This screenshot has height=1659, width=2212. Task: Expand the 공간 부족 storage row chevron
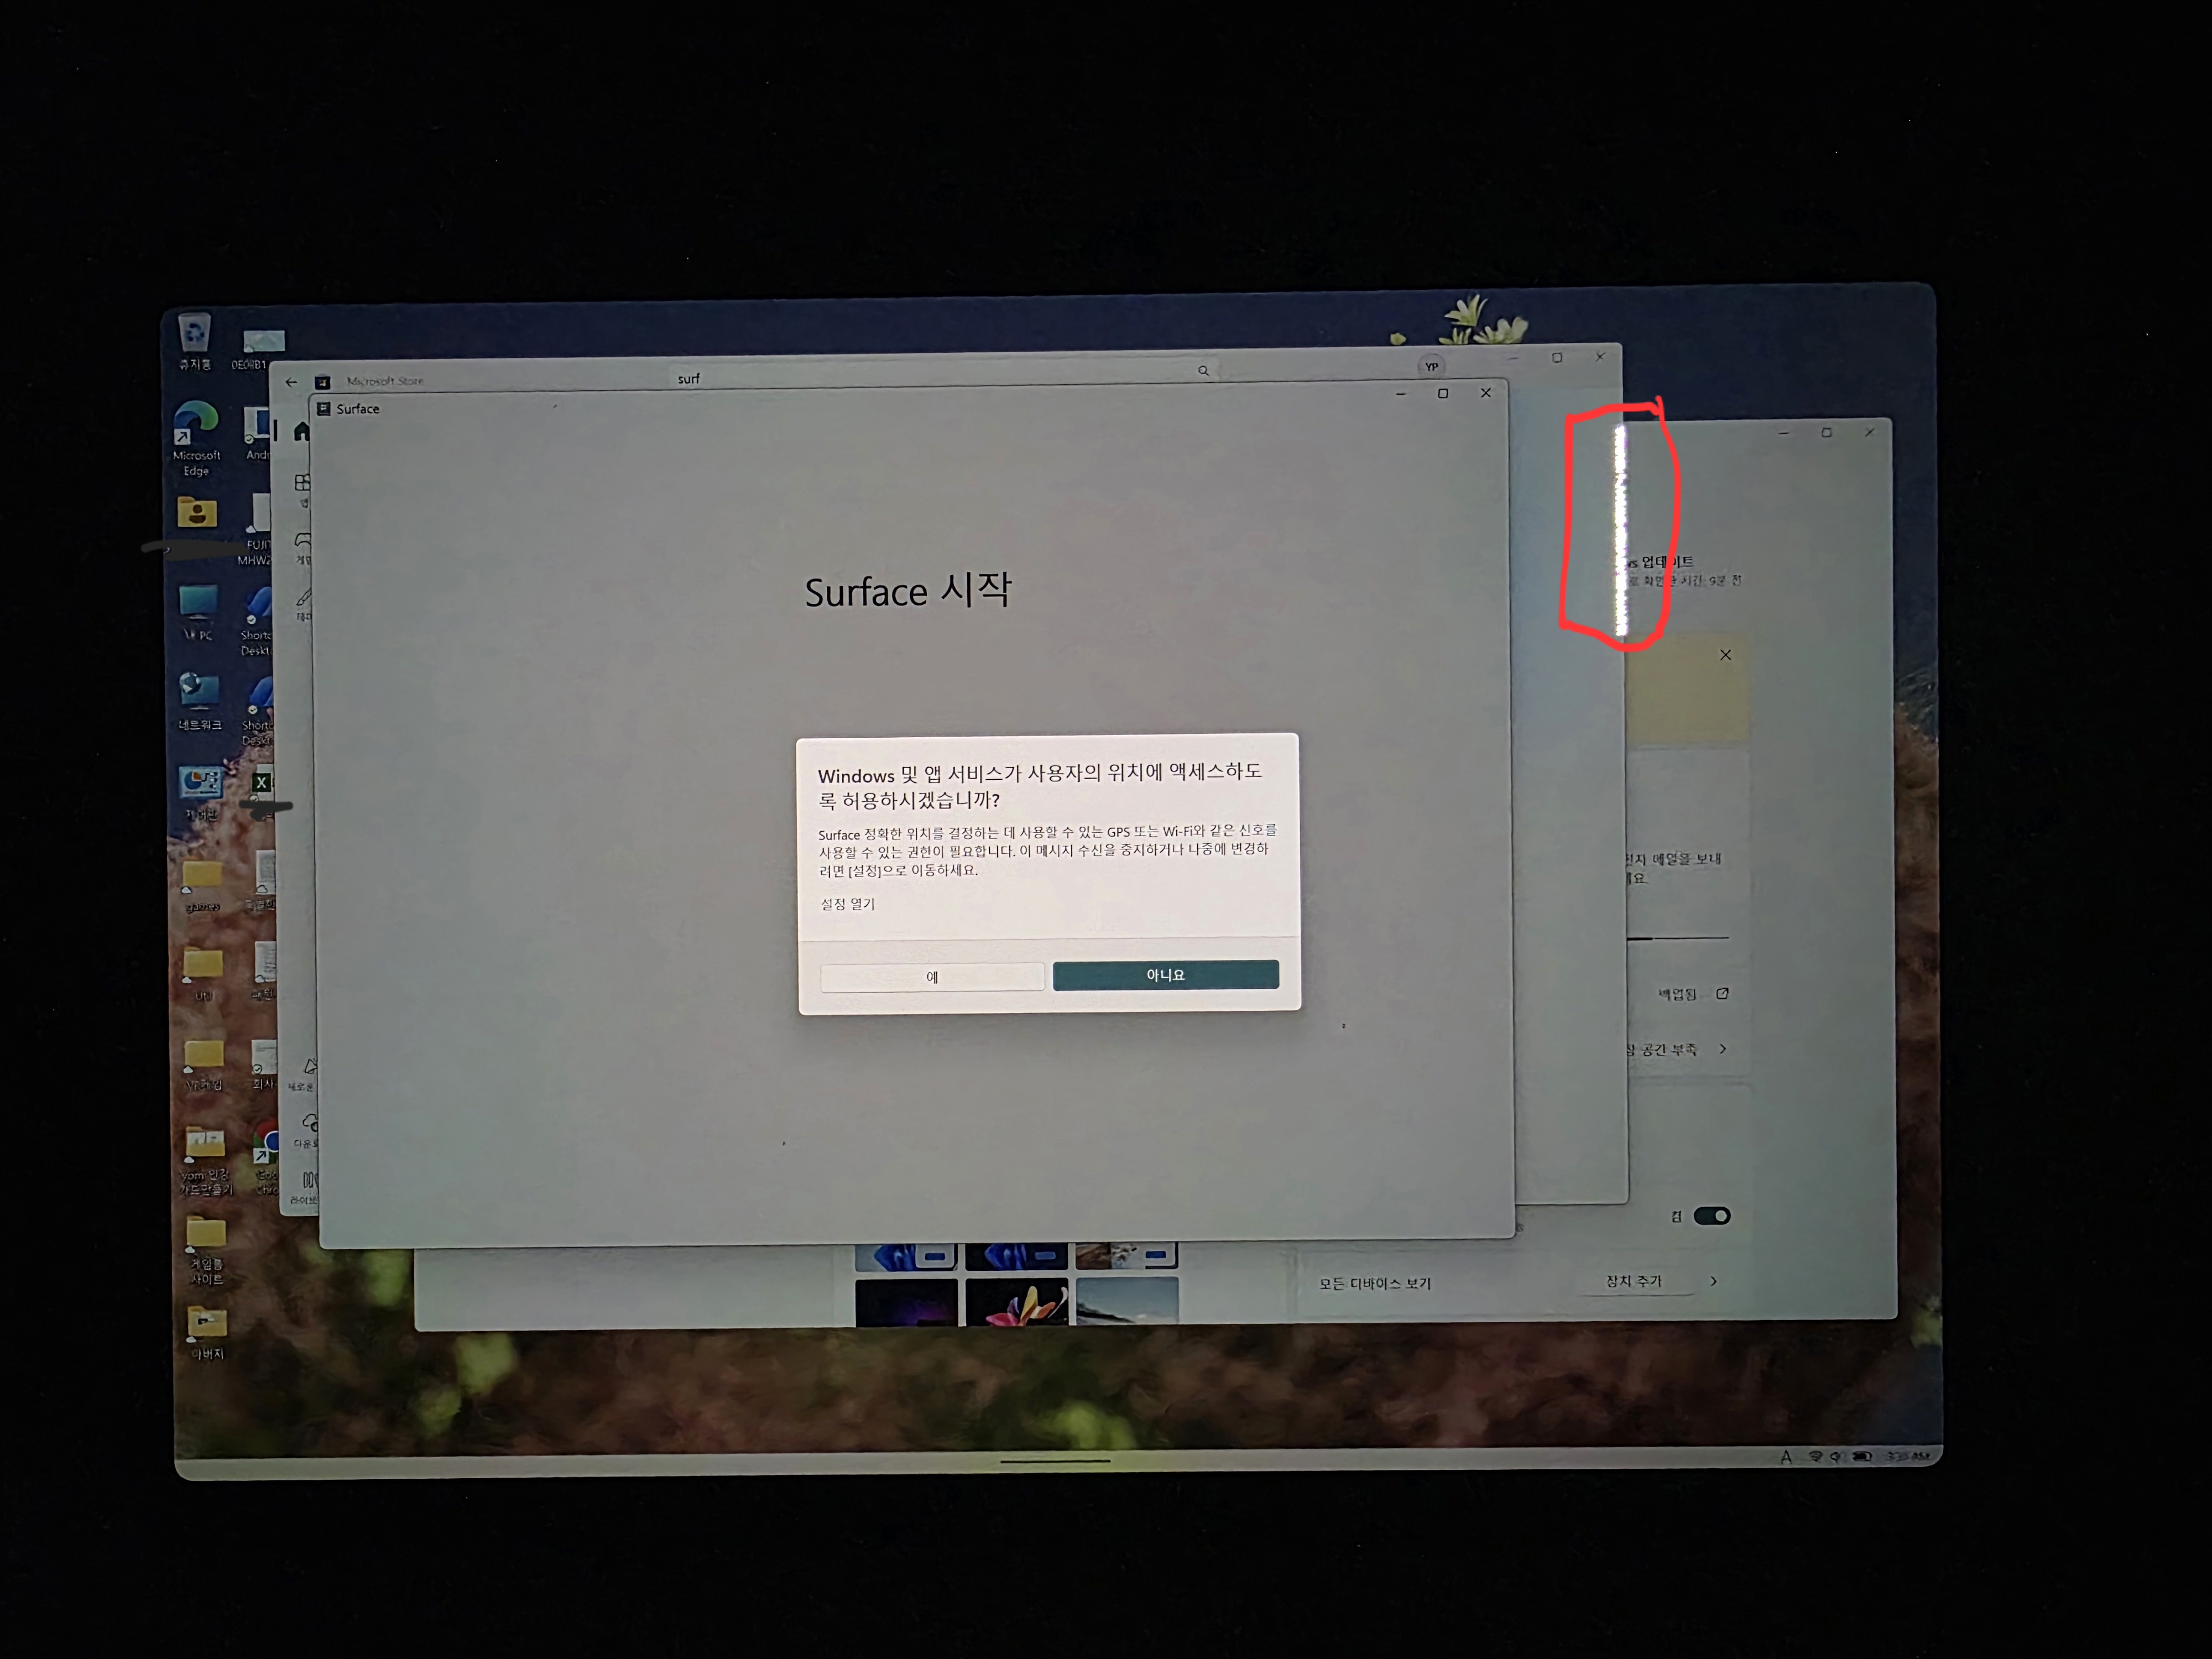pyautogui.click(x=1723, y=1049)
